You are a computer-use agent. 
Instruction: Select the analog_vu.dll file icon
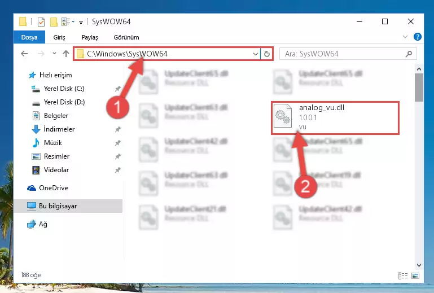(x=283, y=116)
